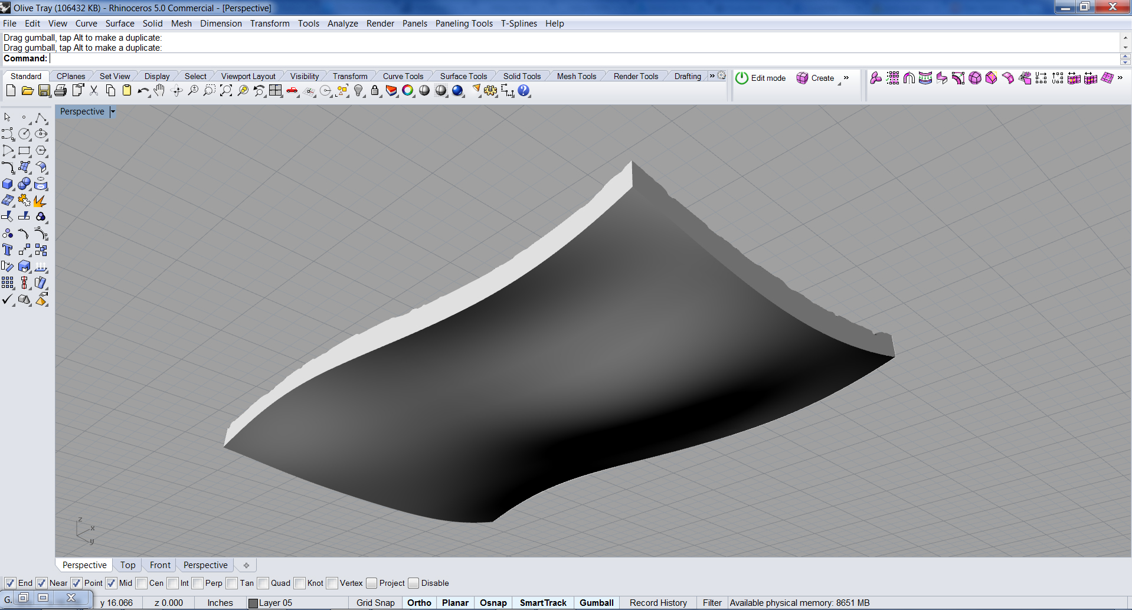
Task: Enable the Int osnap checkbox
Action: click(172, 583)
